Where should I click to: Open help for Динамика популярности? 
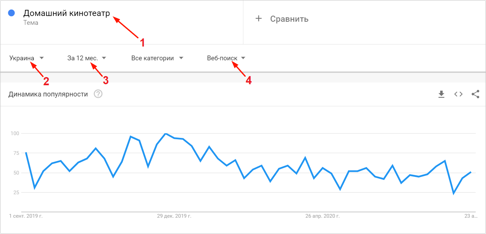coord(98,94)
